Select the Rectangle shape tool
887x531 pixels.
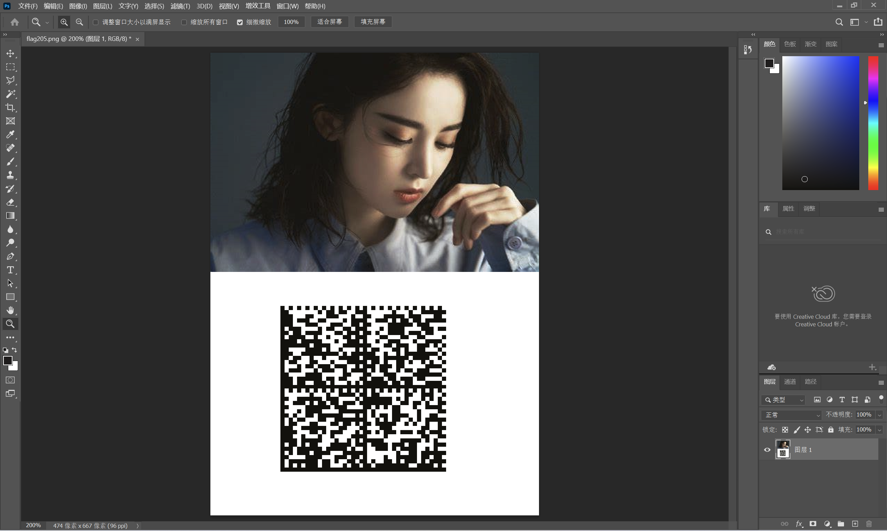(x=10, y=297)
